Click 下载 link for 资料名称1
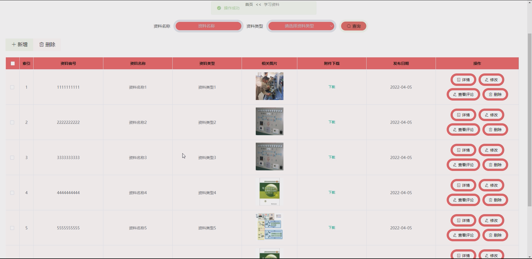 (x=332, y=87)
